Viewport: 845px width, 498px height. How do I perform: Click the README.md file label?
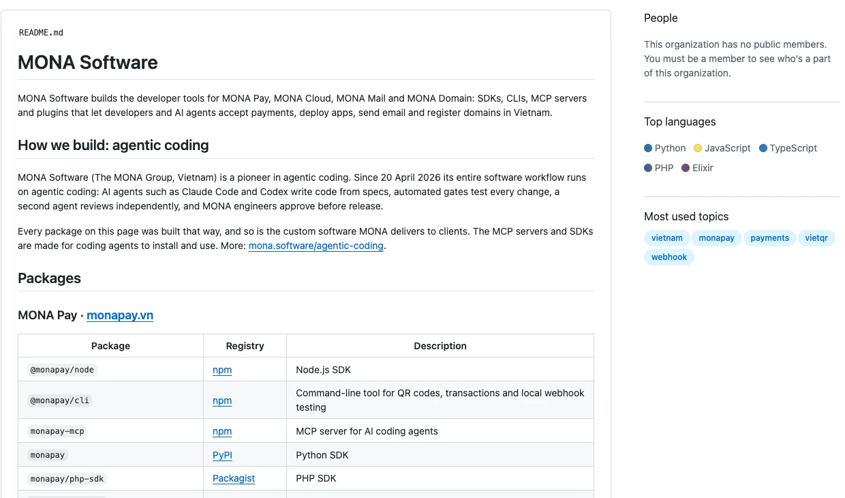tap(42, 33)
